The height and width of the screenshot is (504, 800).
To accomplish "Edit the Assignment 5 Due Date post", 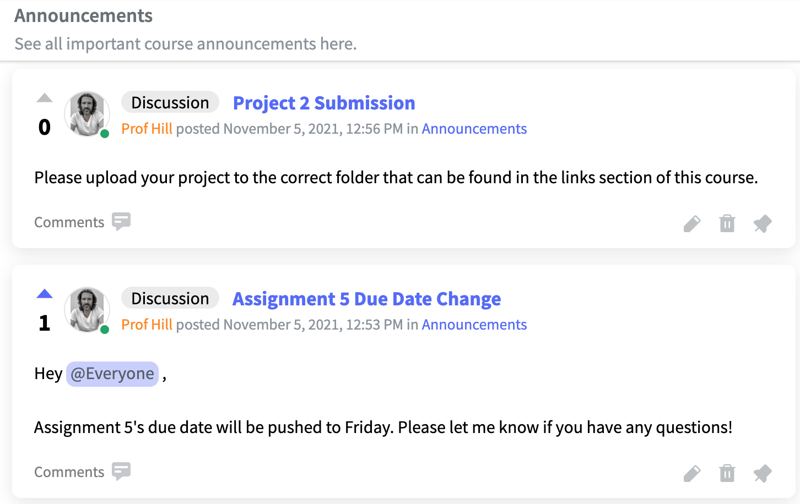I will pos(692,473).
